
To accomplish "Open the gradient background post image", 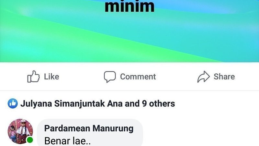I will (x=129, y=31).
